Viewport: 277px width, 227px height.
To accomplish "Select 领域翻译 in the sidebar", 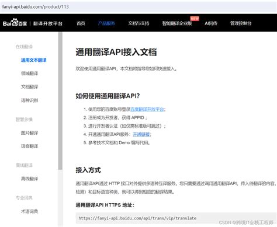I will 29,74.
